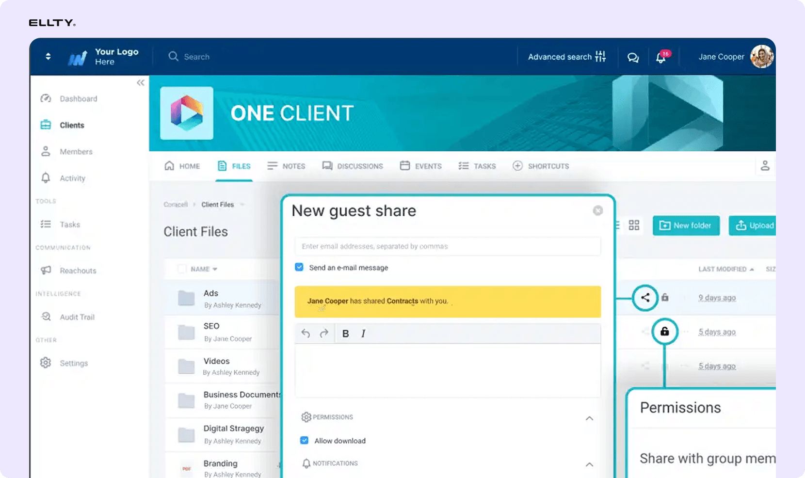Open the members person icon near tabs
The height and width of the screenshot is (478, 805).
point(765,166)
